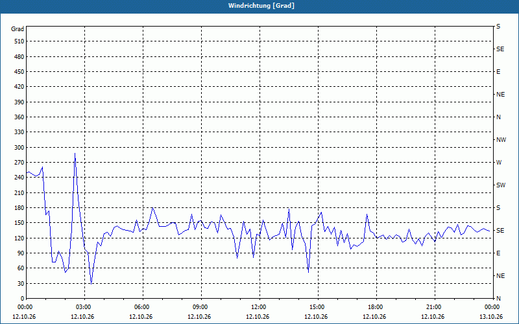
Task: Select the 12:00 time label
Action: (x=259, y=307)
